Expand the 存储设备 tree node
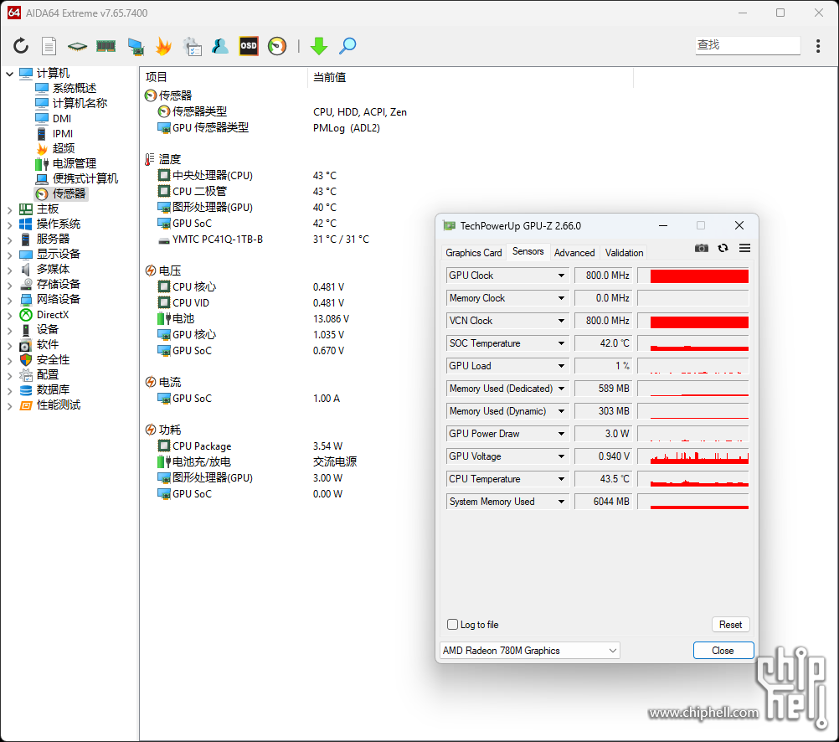The height and width of the screenshot is (742, 839). pyautogui.click(x=10, y=285)
